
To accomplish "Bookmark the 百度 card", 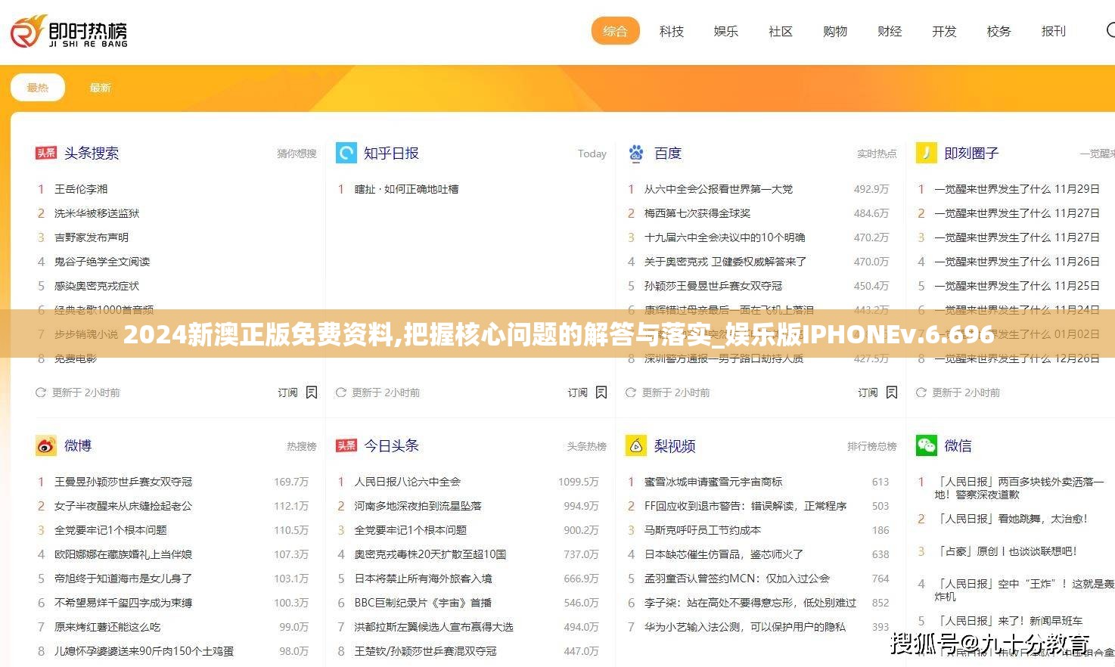I will pyautogui.click(x=892, y=392).
